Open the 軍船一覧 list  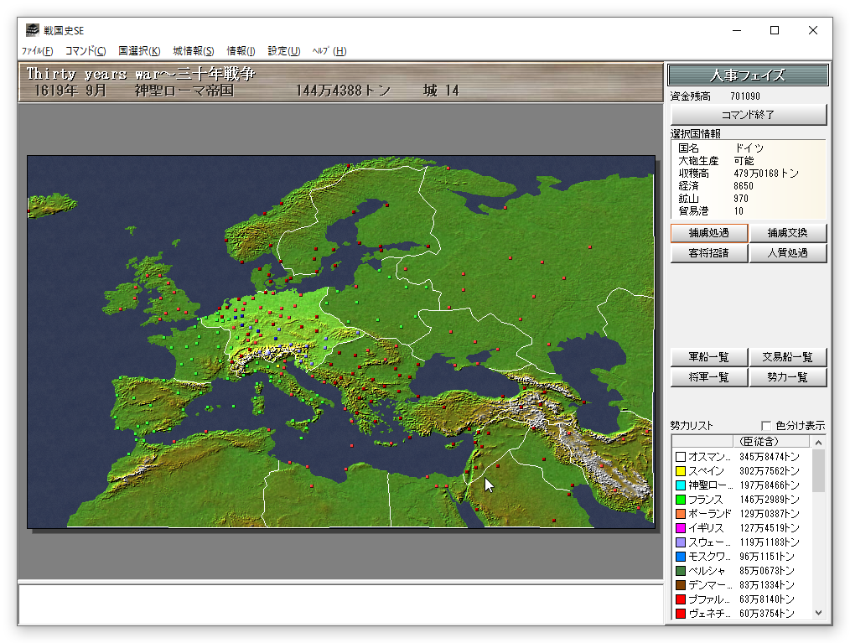pos(708,357)
